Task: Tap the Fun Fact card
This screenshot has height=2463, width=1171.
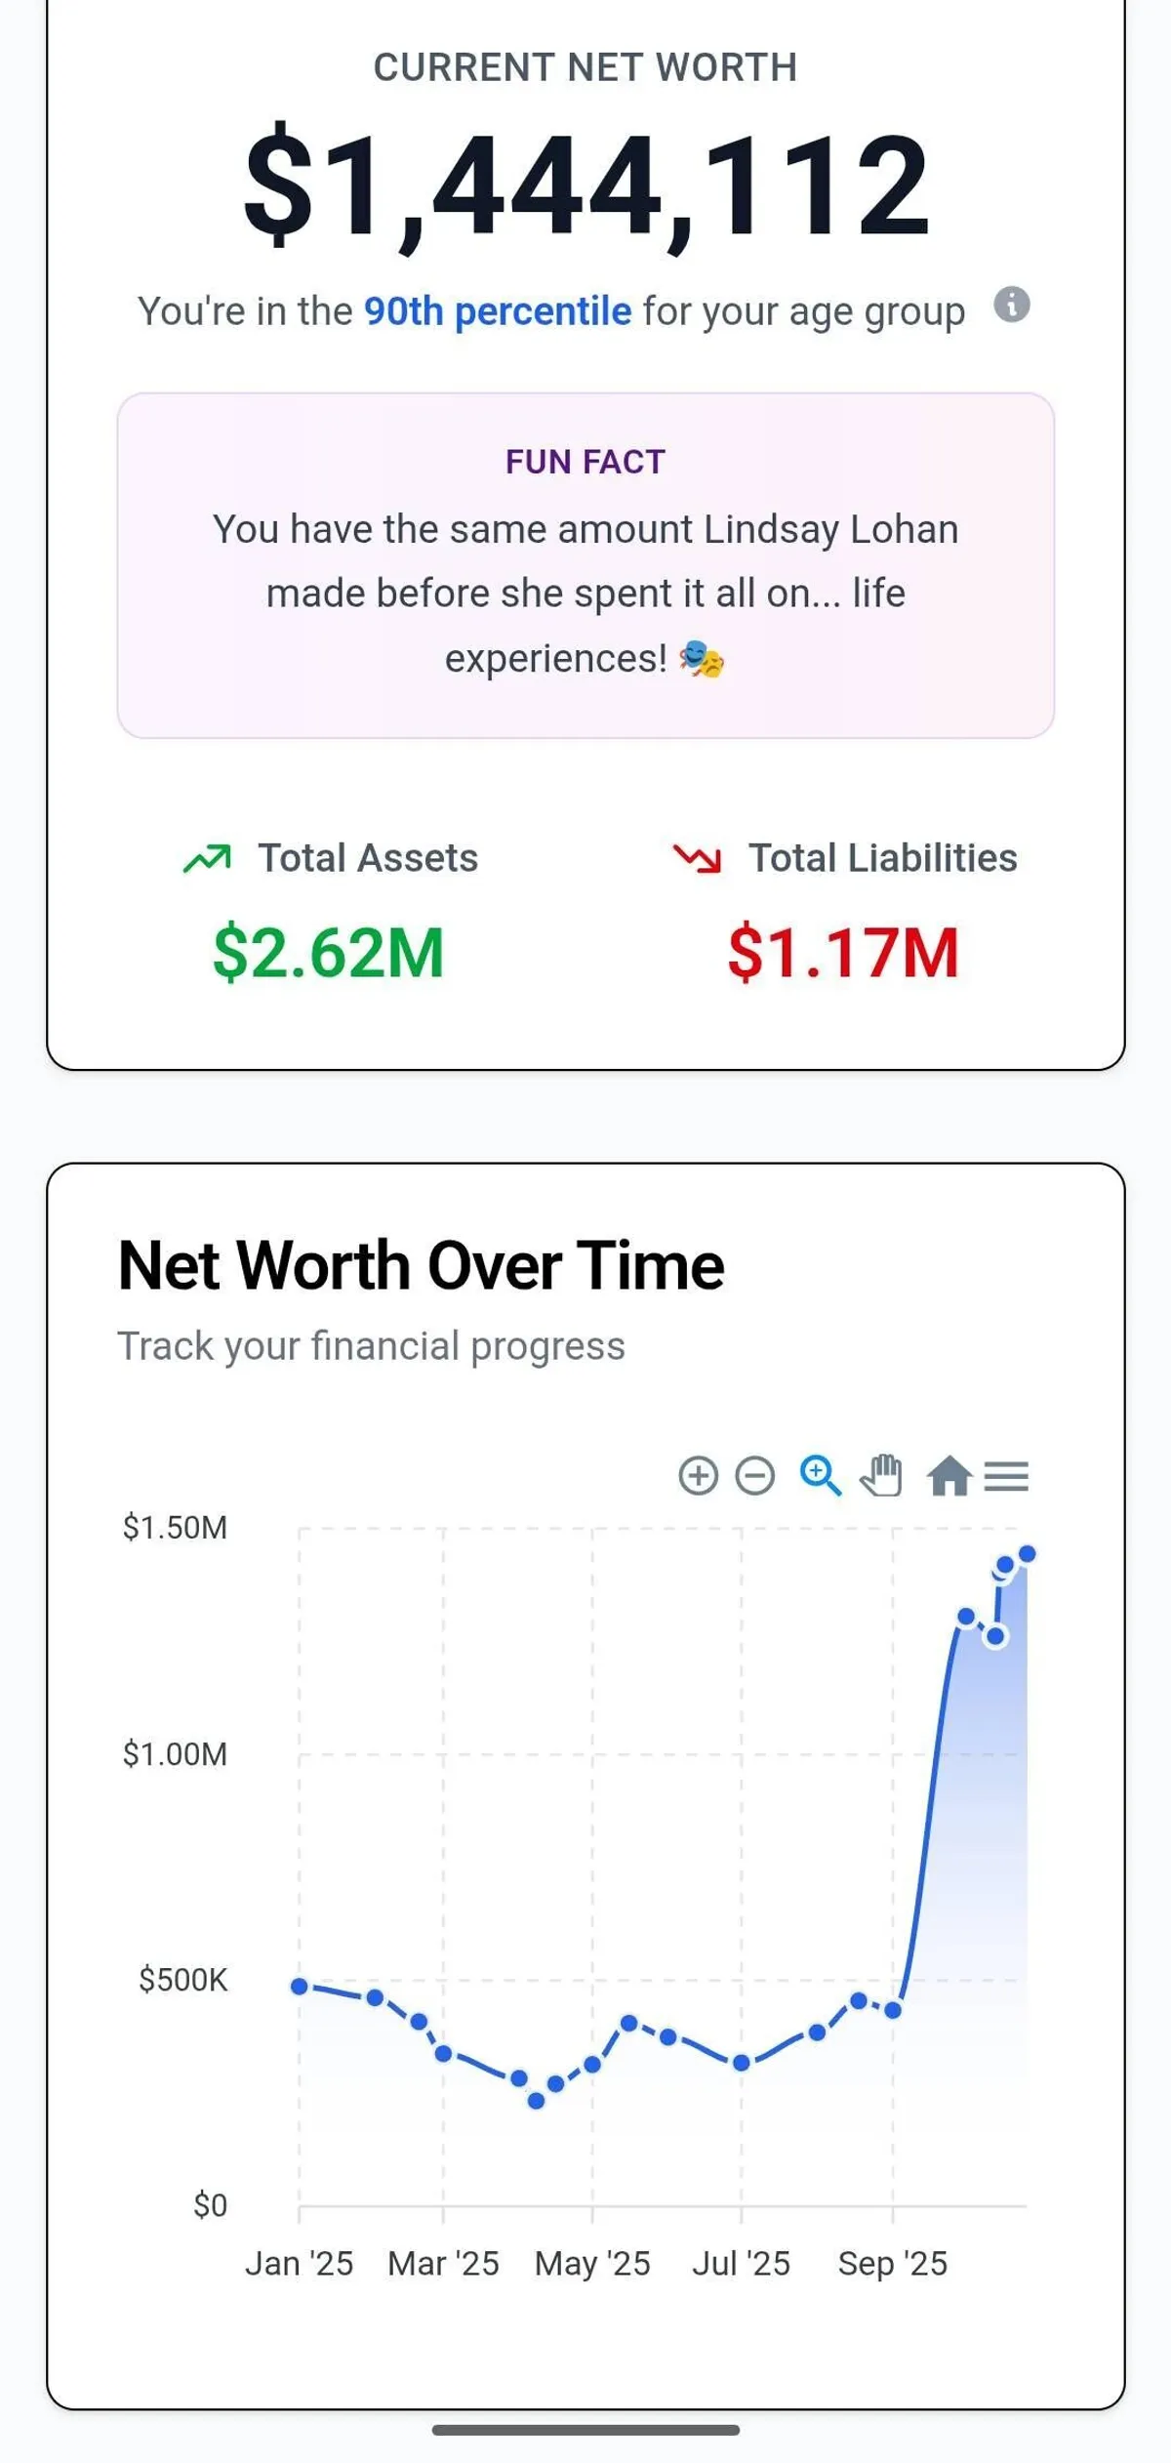Action: click(585, 565)
